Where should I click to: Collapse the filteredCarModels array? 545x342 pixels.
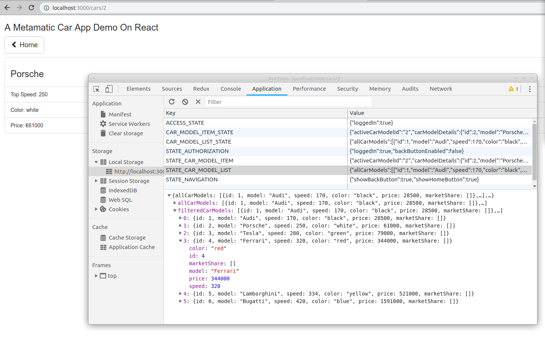pyautogui.click(x=175, y=211)
